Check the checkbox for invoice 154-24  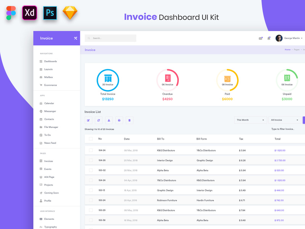[90, 150]
